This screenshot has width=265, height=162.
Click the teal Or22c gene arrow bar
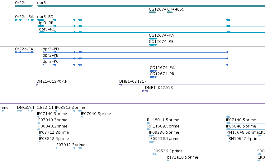click(24, 6)
